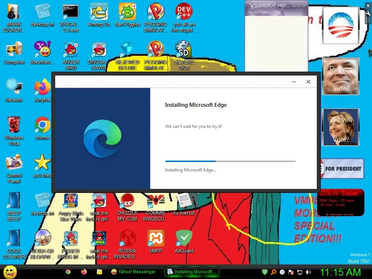Open the network tray icon
This screenshot has height=279, width=372.
click(x=300, y=272)
